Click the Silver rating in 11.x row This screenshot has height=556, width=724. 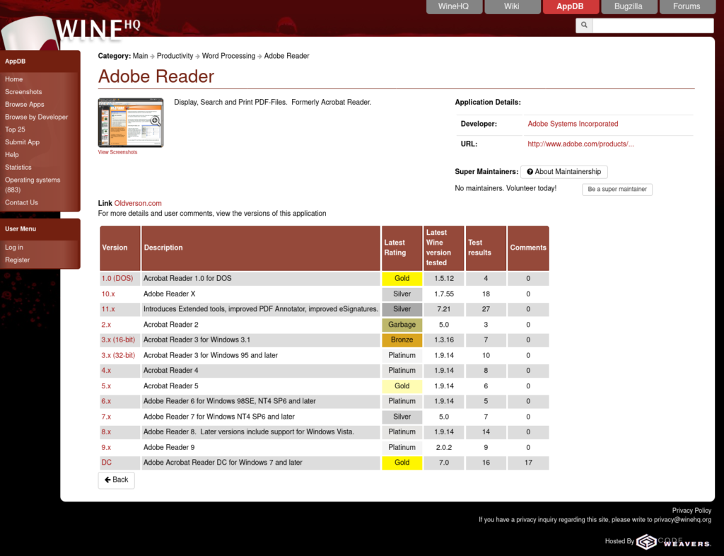pos(402,309)
